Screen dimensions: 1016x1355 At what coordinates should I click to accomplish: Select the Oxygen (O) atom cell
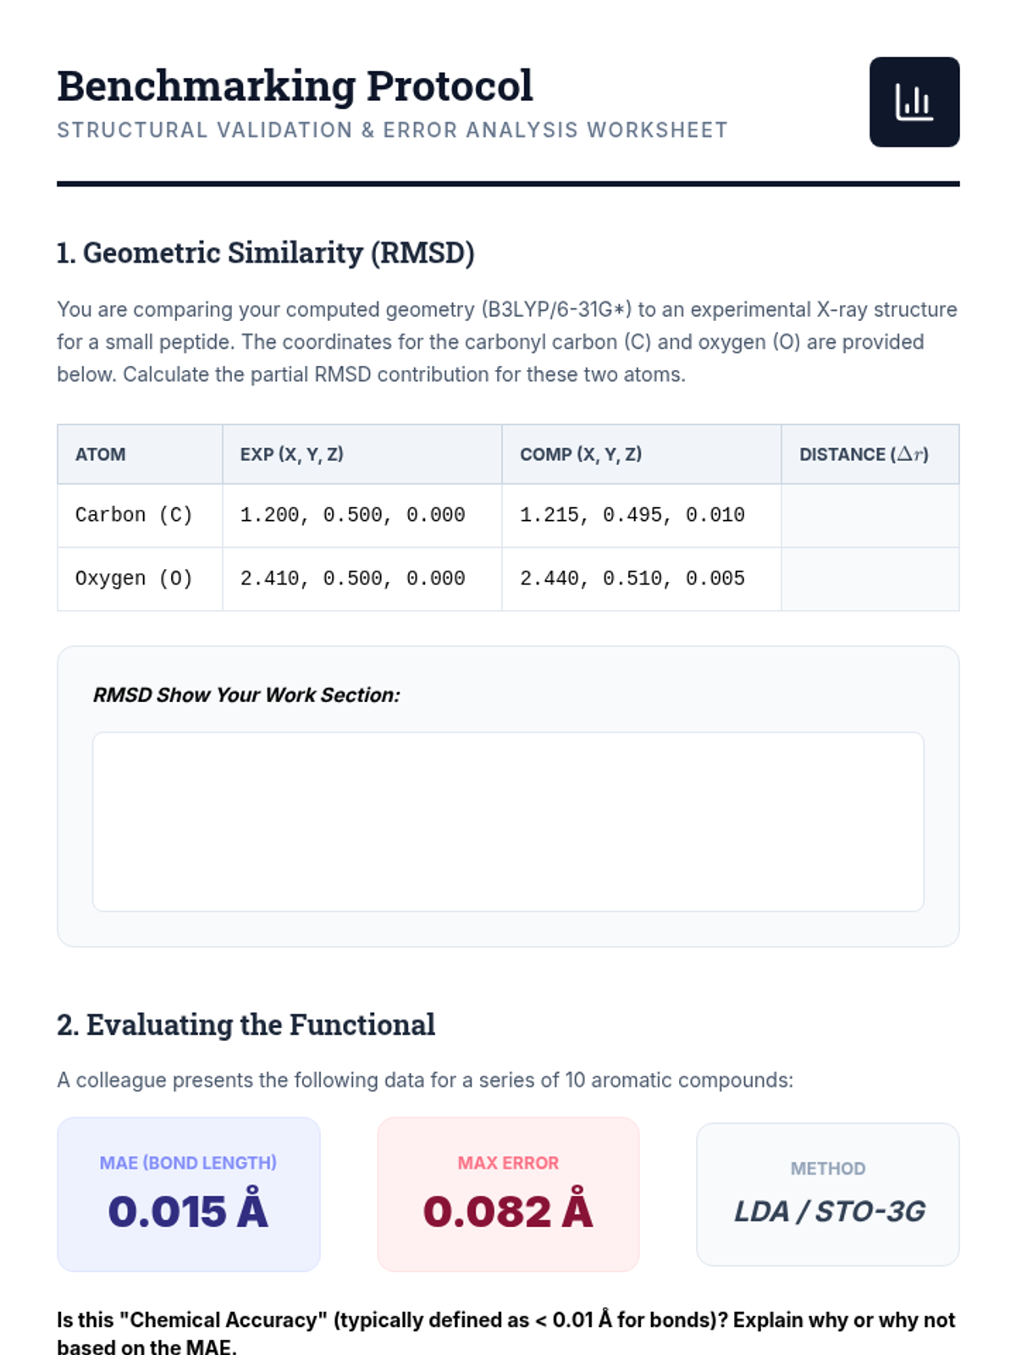134,578
